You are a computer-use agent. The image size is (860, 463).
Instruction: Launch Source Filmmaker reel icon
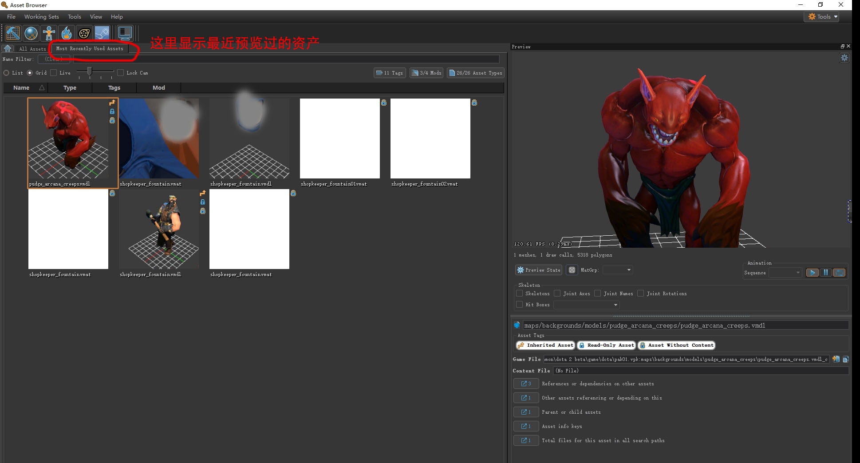point(84,33)
